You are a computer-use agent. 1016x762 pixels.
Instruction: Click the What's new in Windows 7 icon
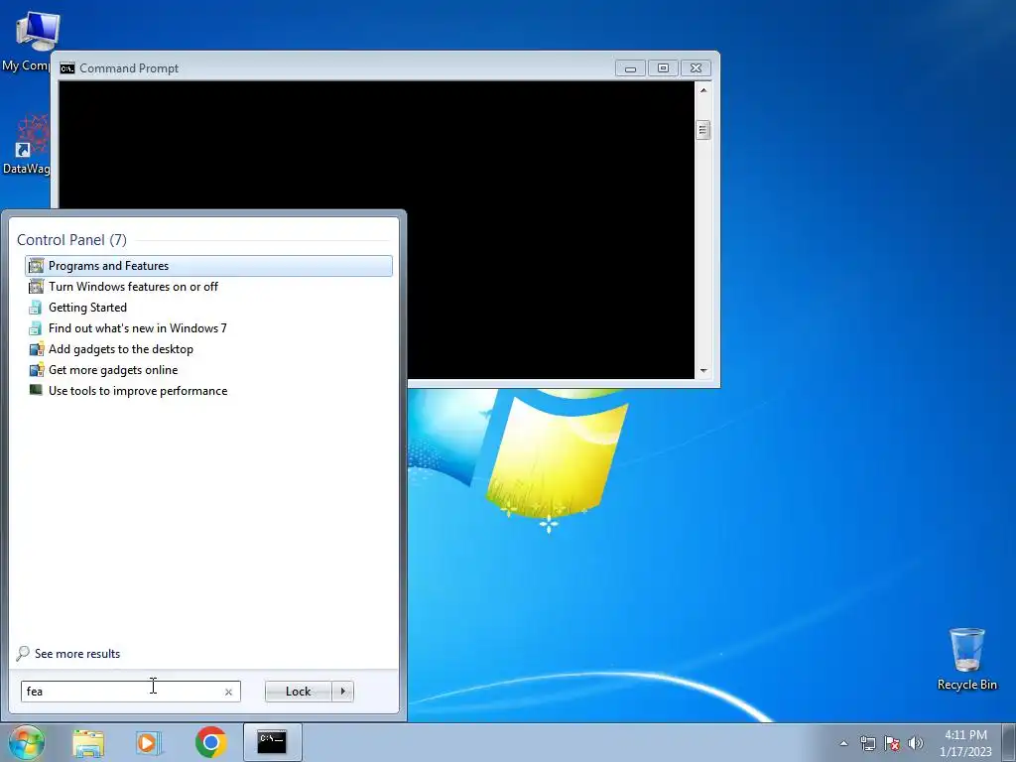click(37, 327)
